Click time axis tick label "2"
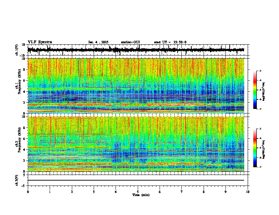The width and height of the screenshot is (279, 215). click(72, 192)
